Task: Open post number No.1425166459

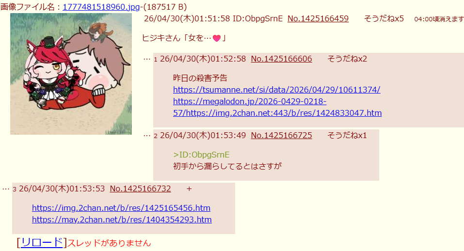Action: (318, 18)
